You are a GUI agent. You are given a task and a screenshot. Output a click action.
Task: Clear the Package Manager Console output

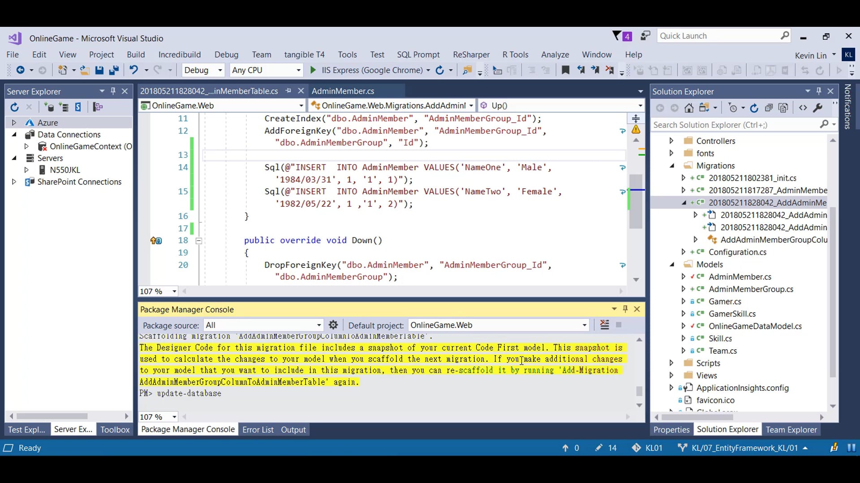(604, 325)
